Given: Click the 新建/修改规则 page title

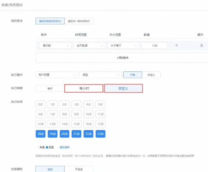Looking at the screenshot, I should tap(12, 5).
